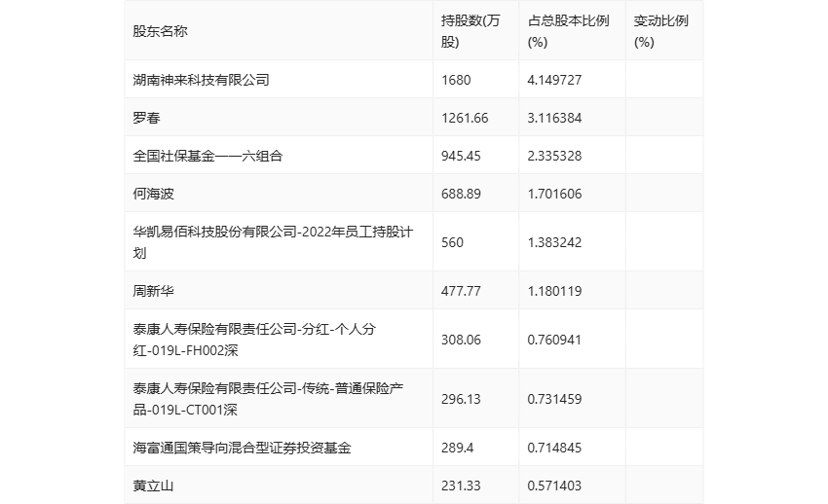The image size is (828, 504).
Task: Click the 持股数(万股) column header
Action: point(470,31)
